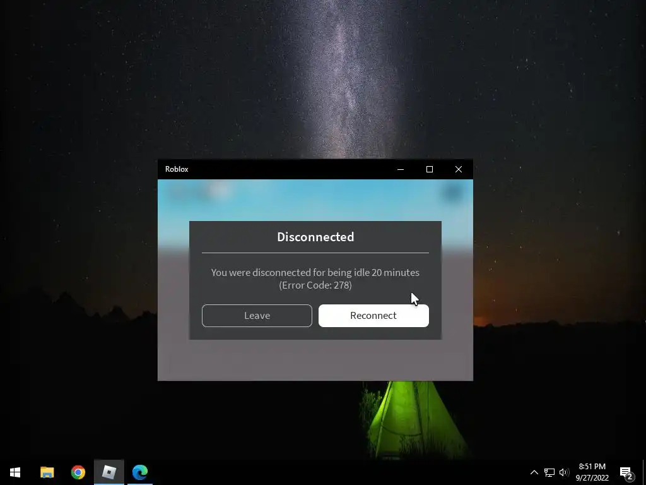Minimize the Roblox window
Viewport: 646px width, 485px height.
401,169
